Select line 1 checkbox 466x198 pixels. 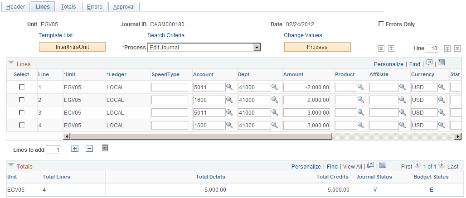pyautogui.click(x=22, y=87)
